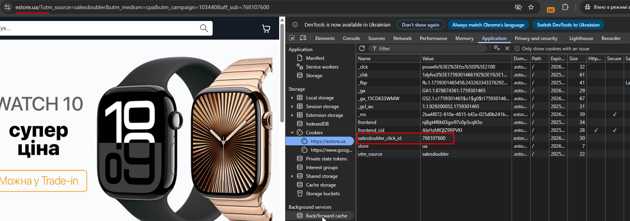Click the Don't show again button
Screen dimensions: 630x221
coord(421,25)
